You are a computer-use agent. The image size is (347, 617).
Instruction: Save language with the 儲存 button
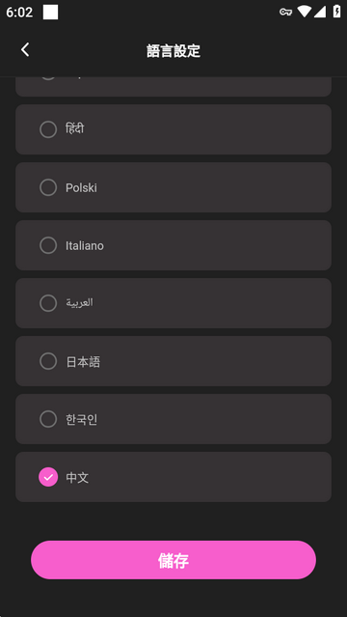point(173,560)
